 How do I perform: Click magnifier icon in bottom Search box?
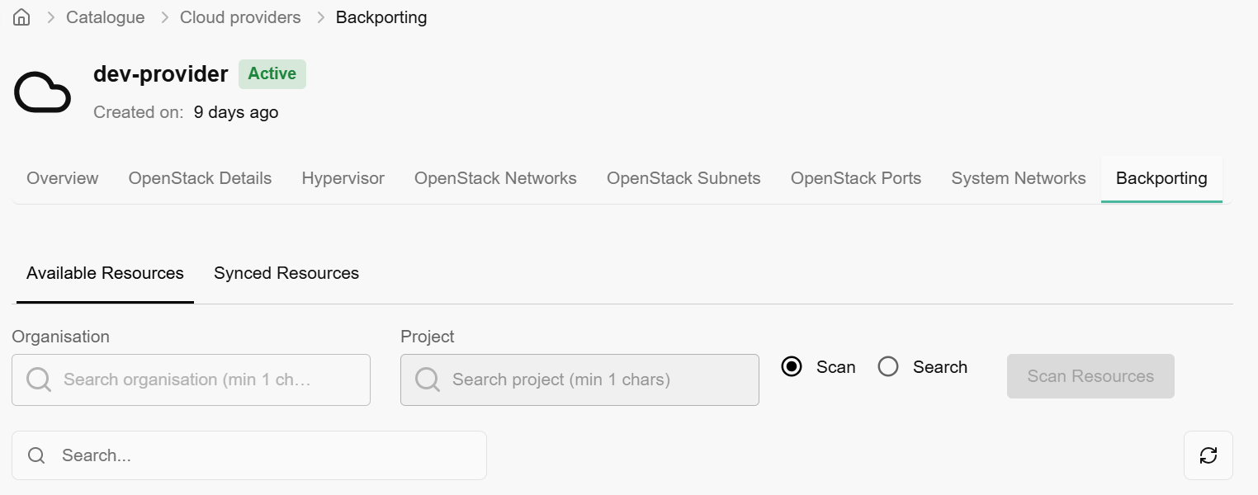(36, 455)
